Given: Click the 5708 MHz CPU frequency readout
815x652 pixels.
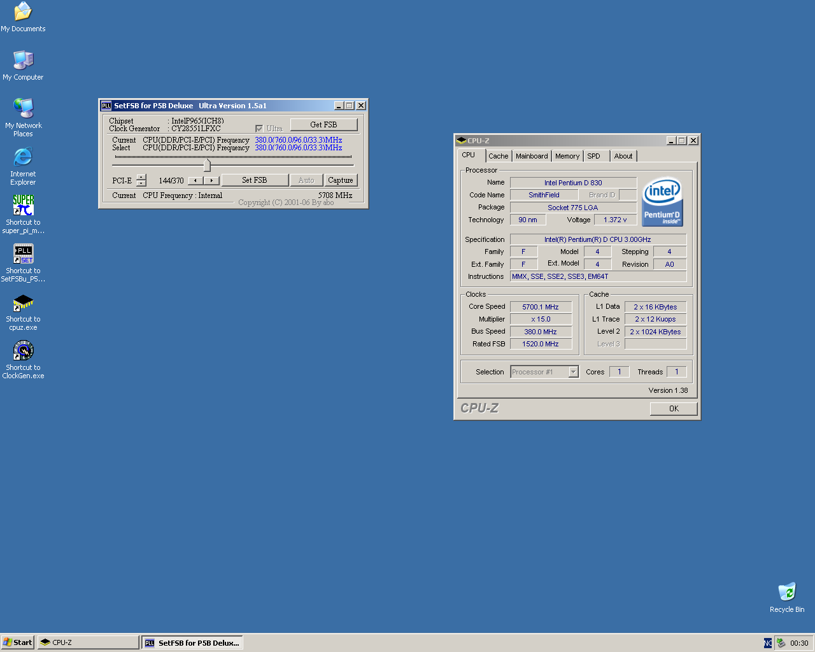Looking at the screenshot, I should click(x=335, y=195).
